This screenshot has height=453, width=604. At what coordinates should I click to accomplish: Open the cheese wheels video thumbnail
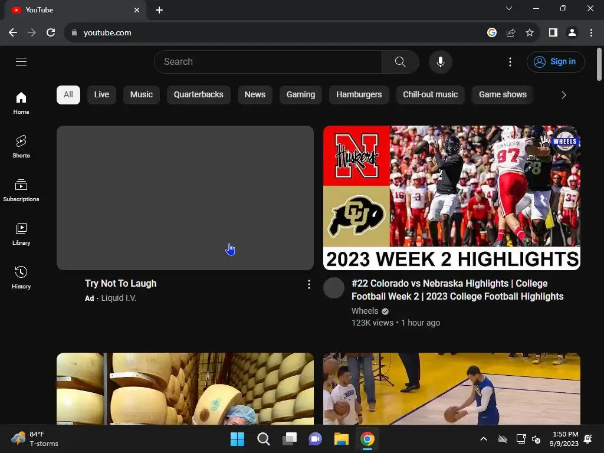click(x=185, y=389)
